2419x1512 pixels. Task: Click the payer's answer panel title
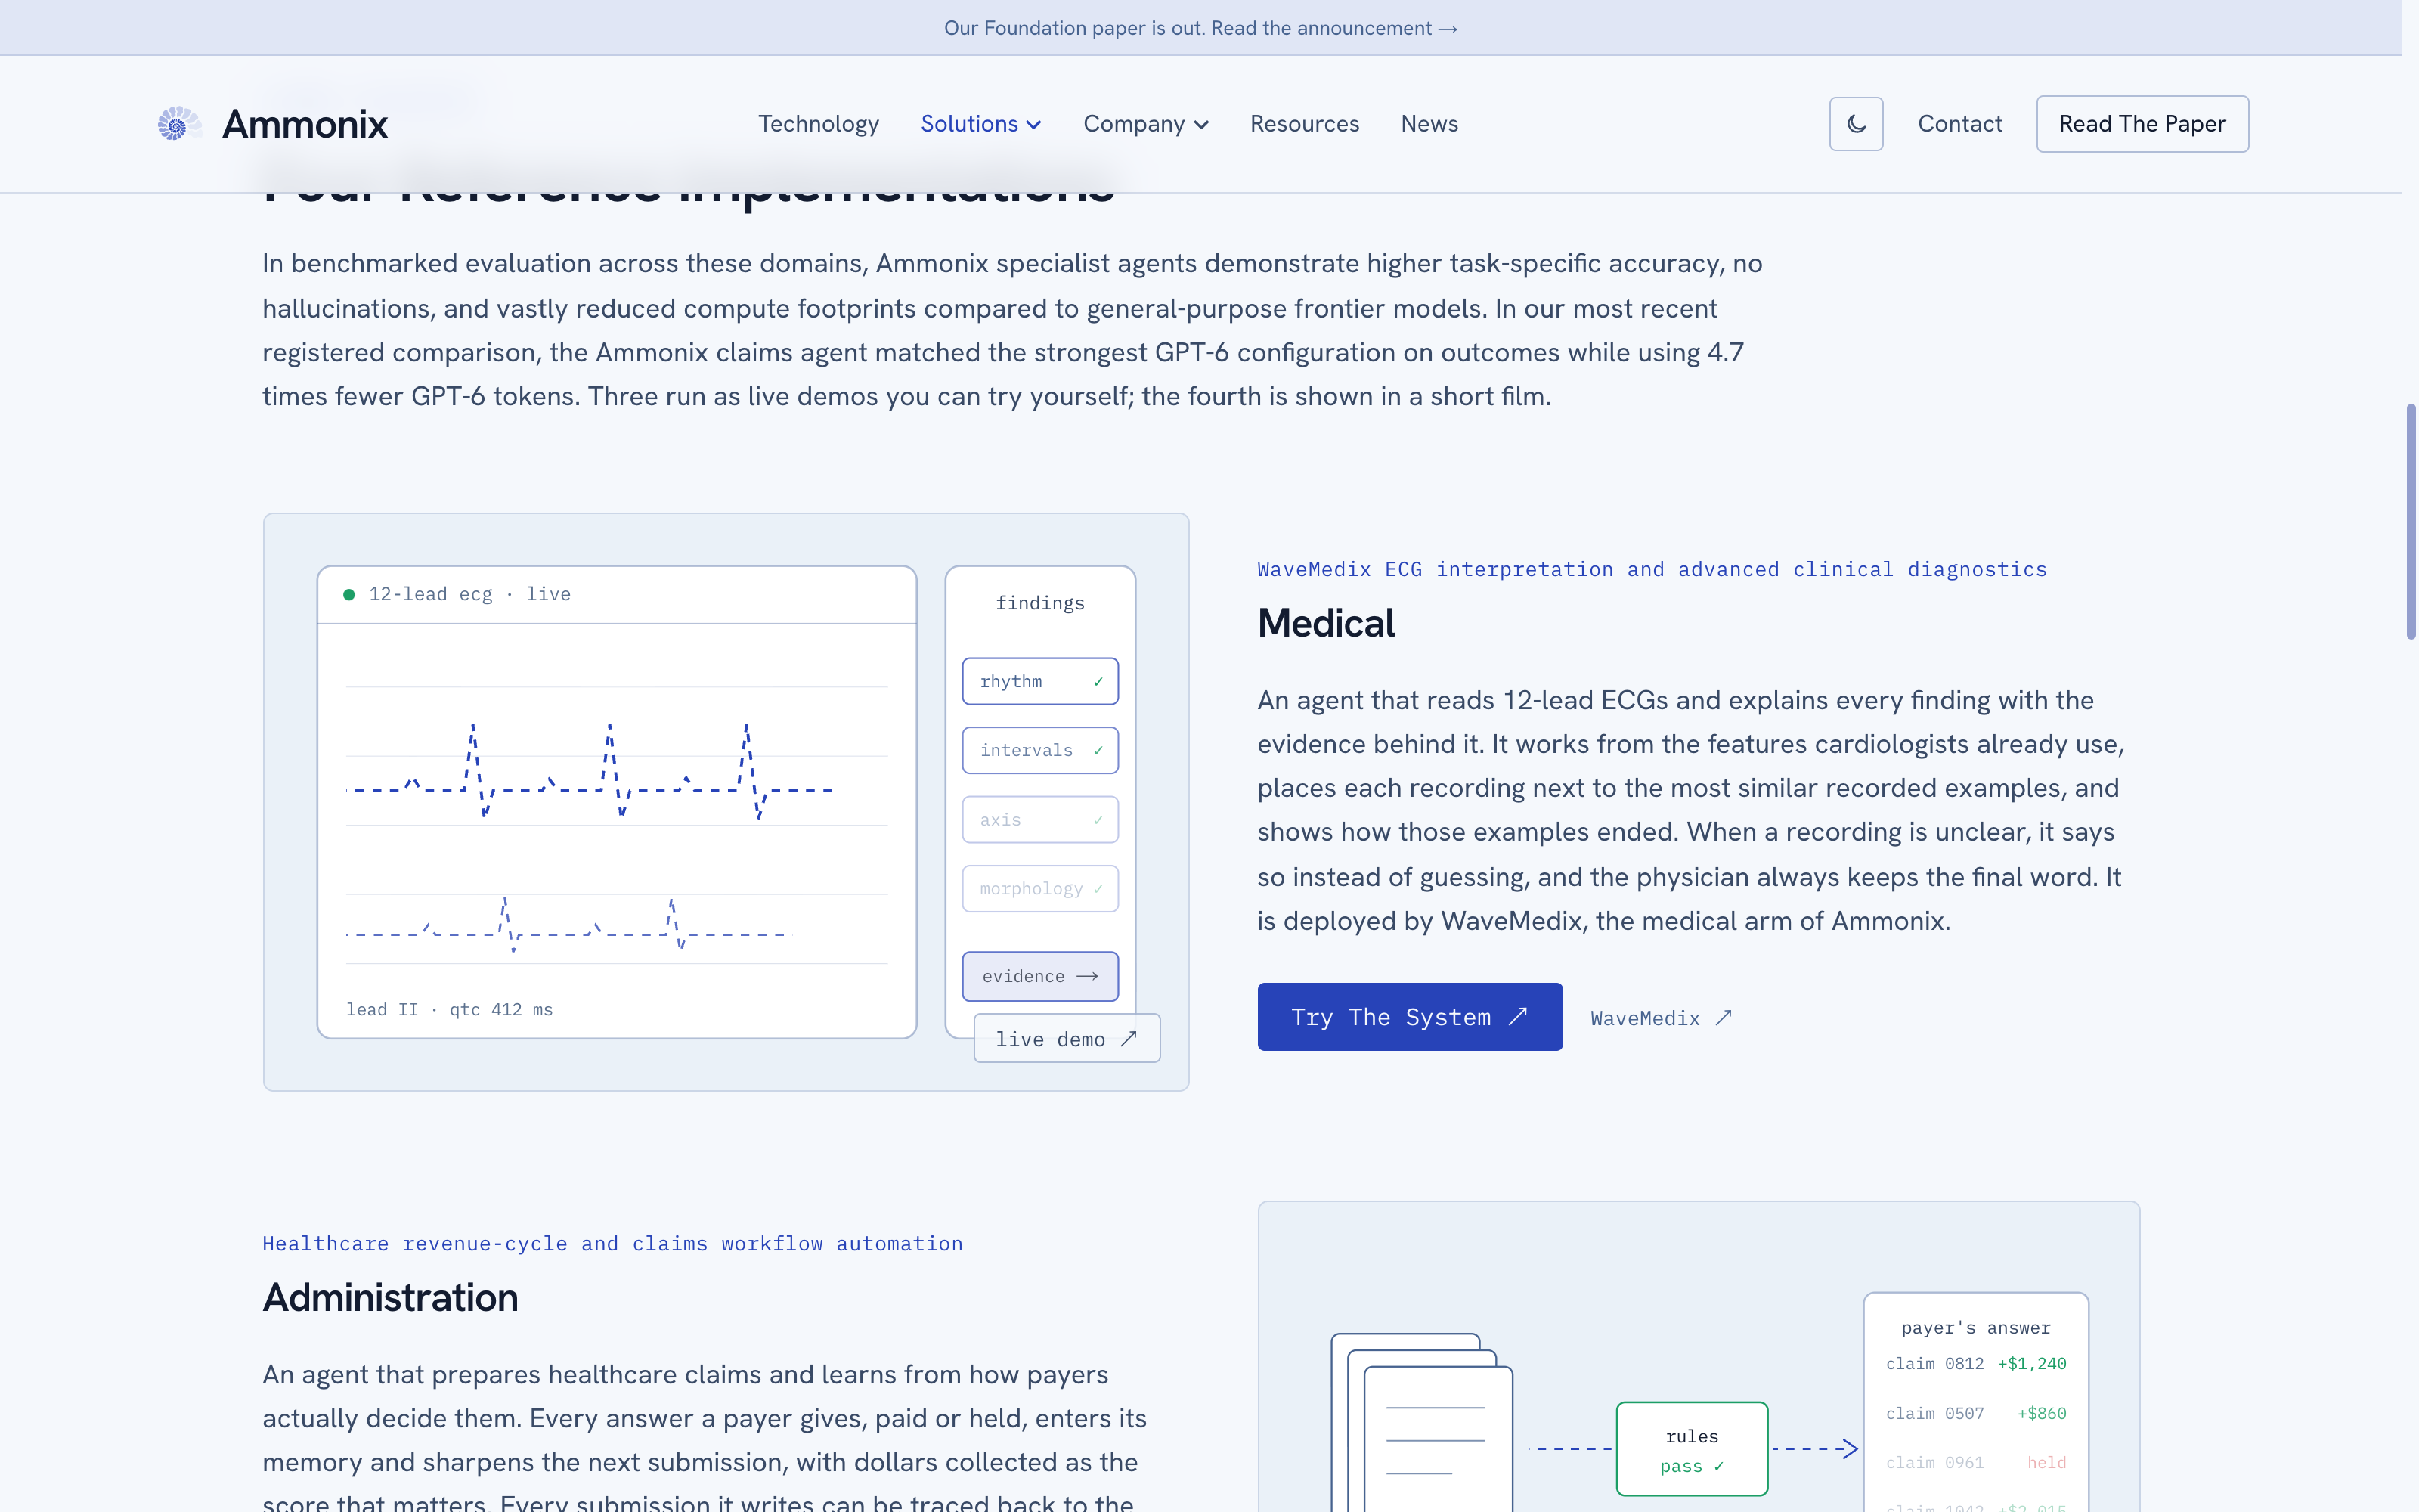[1975, 1328]
